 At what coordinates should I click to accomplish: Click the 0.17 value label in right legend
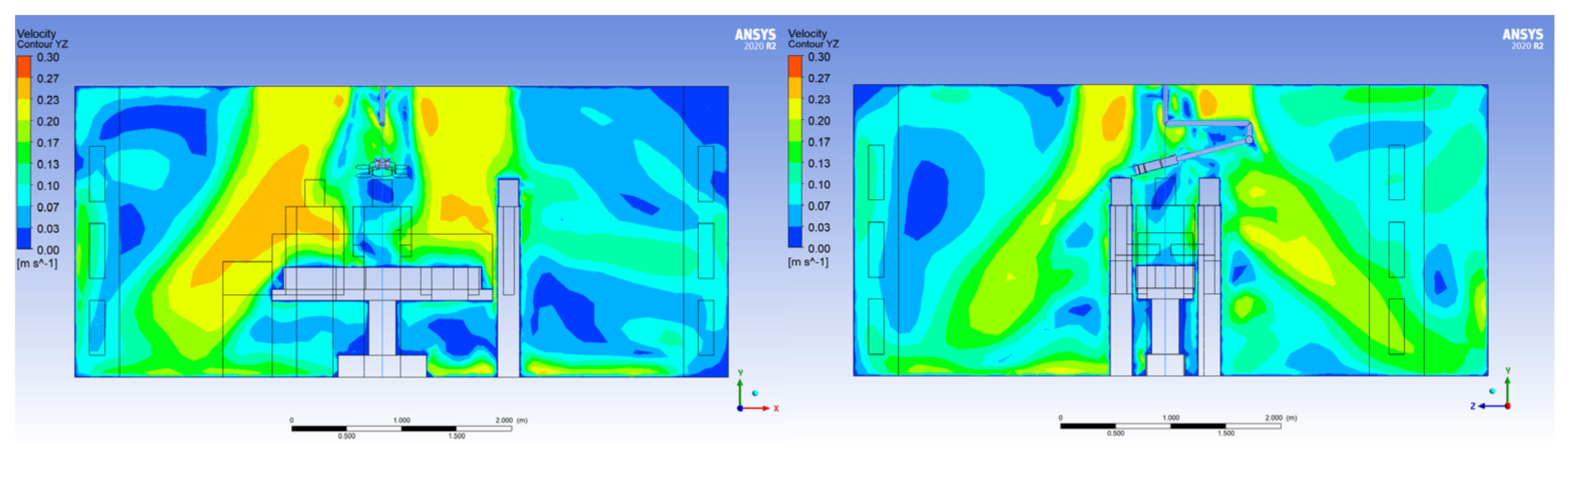(x=819, y=142)
